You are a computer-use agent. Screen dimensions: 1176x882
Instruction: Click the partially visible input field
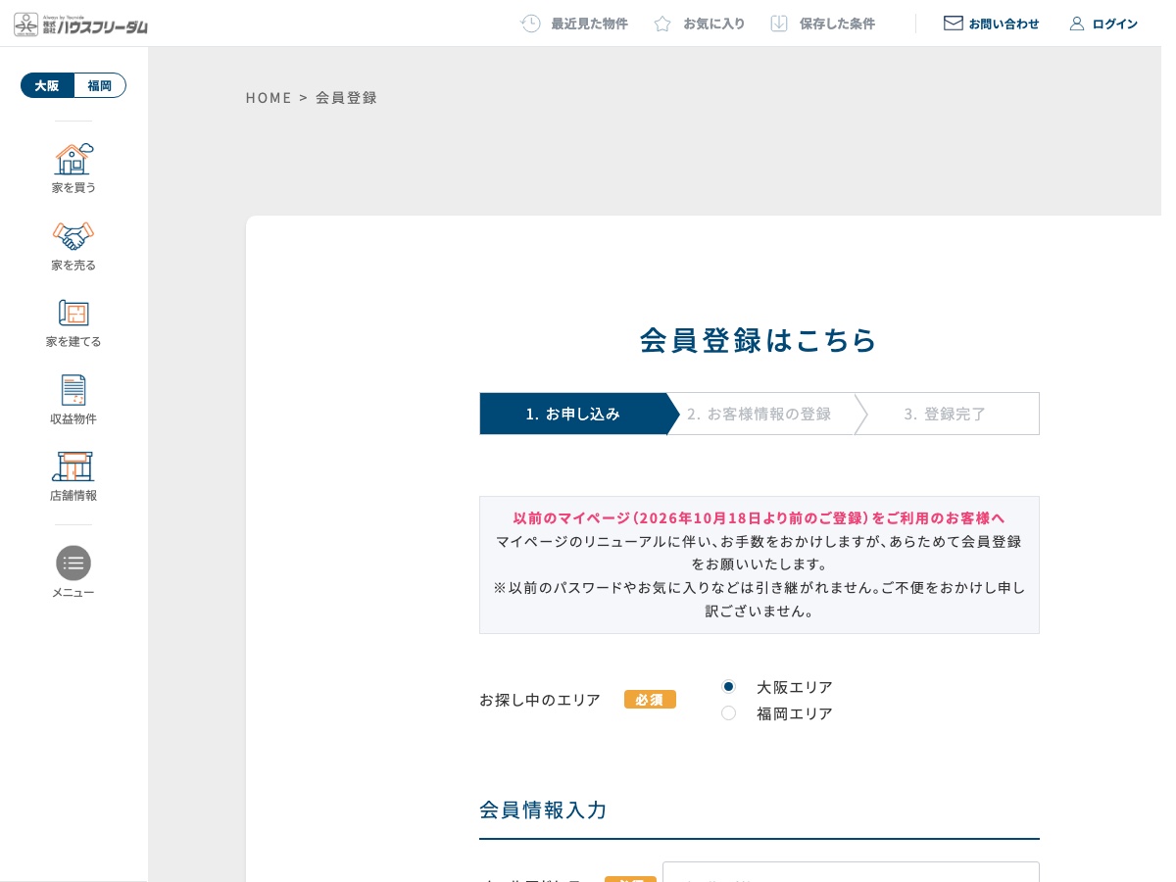click(x=851, y=871)
